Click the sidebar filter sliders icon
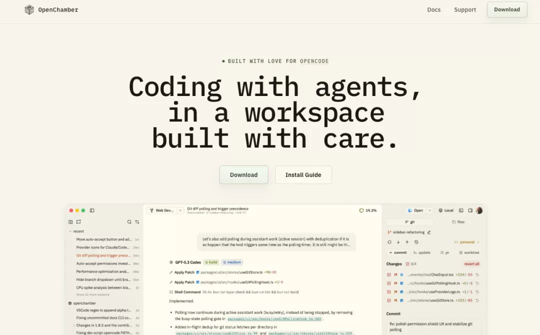Viewport: 540px width, 335px height. click(137, 222)
